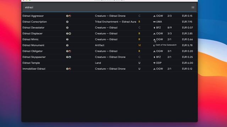Click mana cost icon of Eldrazi Monument
227x127 pixels.
point(67,46)
